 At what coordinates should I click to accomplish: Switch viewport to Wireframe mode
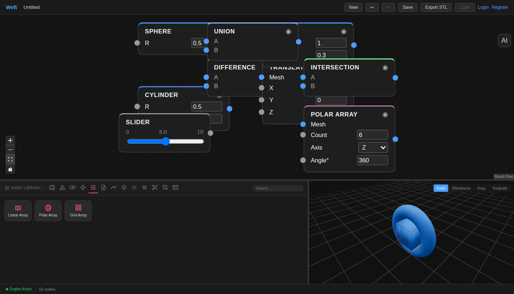(x=461, y=188)
